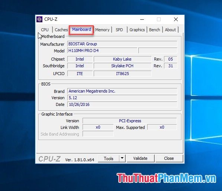Click the Tools button
This screenshot has width=222, height=191.
[109, 158]
